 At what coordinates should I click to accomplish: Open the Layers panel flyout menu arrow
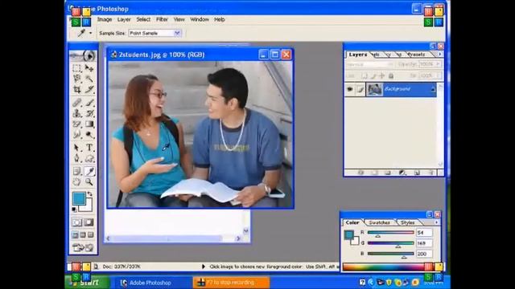coord(440,54)
